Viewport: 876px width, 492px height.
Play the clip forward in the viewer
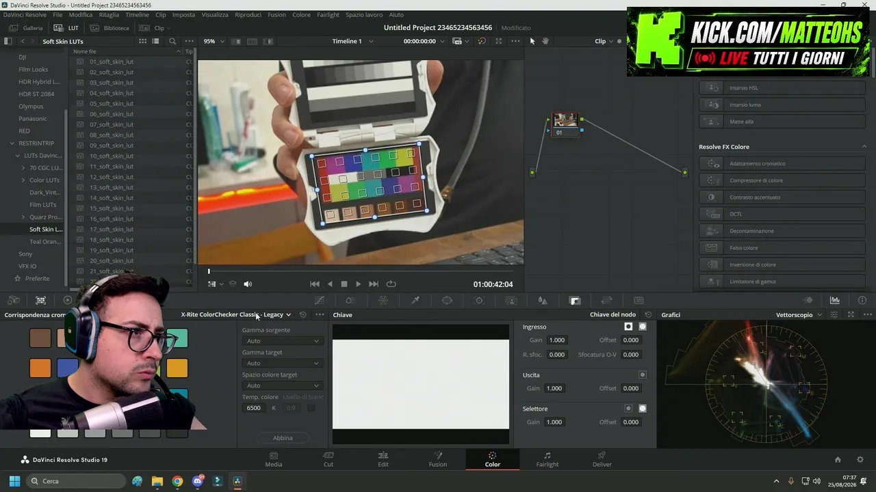358,284
